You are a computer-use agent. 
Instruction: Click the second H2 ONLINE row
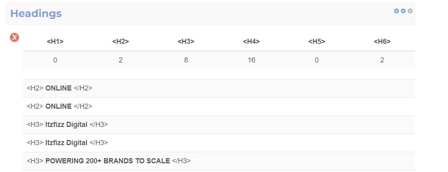[x=219, y=106]
